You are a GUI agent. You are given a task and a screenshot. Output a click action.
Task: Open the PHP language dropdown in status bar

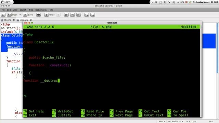(162, 122)
